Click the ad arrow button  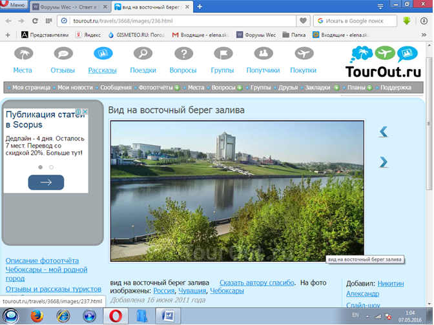pyautogui.click(x=46, y=182)
